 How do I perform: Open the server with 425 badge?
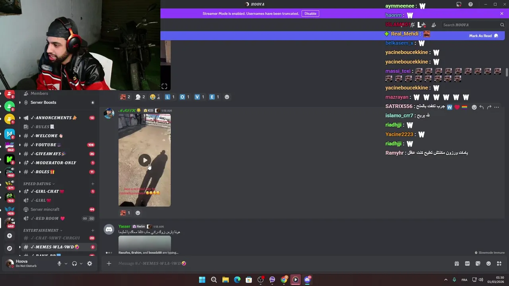pyautogui.click(x=10, y=210)
